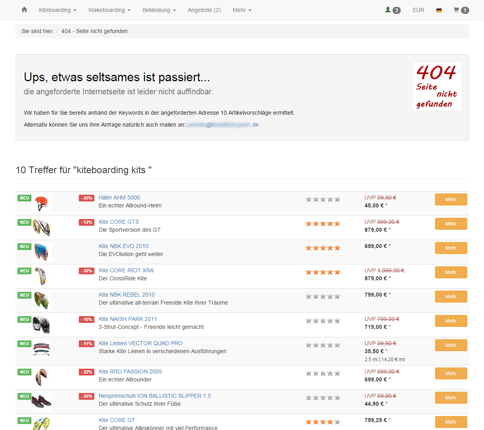The image size is (484, 430).
Task: Click the star rating of Kite CORE RIOT XR
Action: (x=323, y=272)
